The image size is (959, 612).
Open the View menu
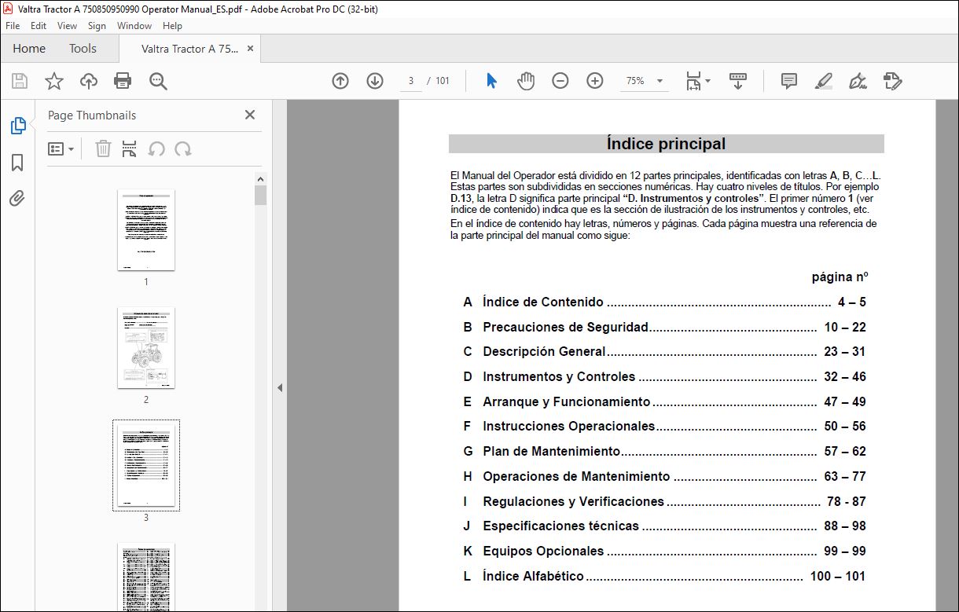68,26
